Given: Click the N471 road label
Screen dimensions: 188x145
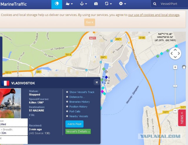Looking at the screenshot, I should pyautogui.click(x=93, y=38).
